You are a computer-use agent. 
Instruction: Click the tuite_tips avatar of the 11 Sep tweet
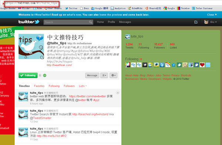(23, 132)
